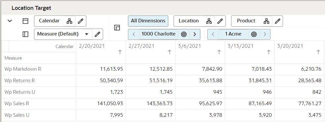Edit Calendar with the pencil icon
The height and width of the screenshot is (122, 325).
click(x=81, y=21)
